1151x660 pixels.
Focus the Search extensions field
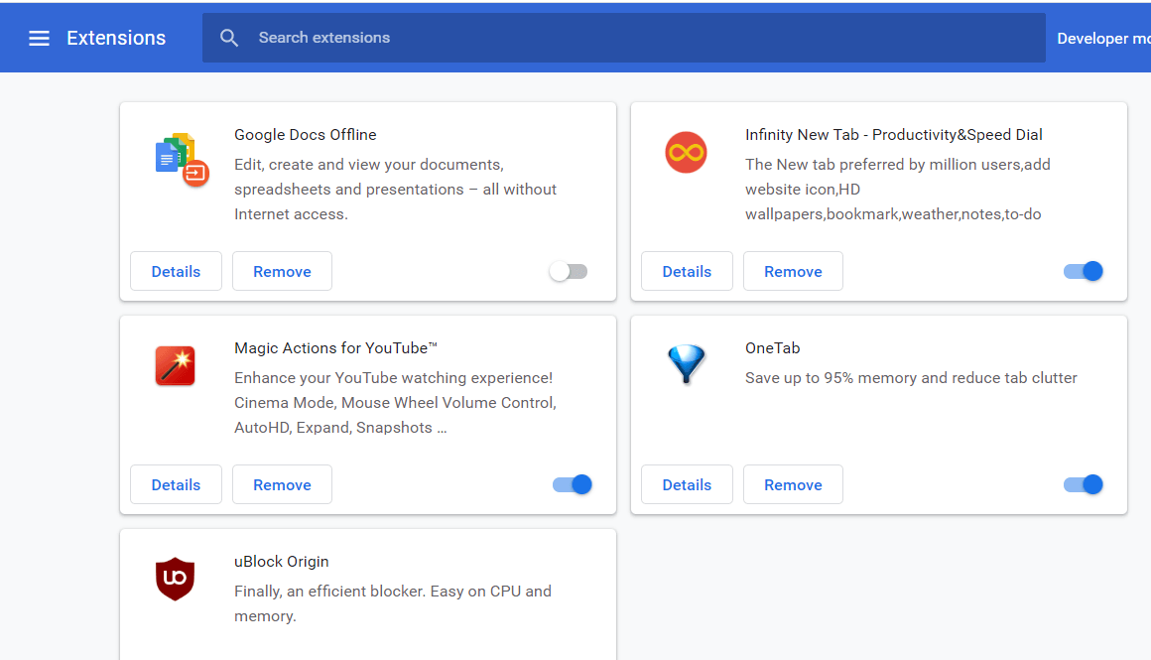point(624,38)
